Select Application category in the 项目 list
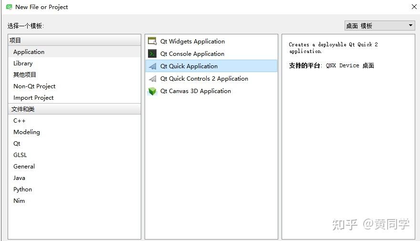The width and height of the screenshot is (420, 241). pyautogui.click(x=74, y=52)
